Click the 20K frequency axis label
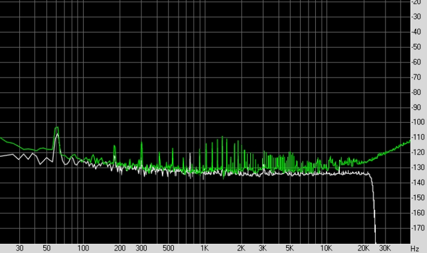Viewport: 427px width, 253px height. click(x=363, y=248)
